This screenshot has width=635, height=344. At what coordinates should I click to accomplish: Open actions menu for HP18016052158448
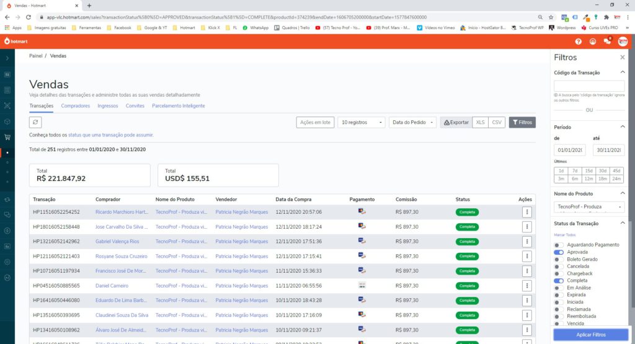[526, 227]
